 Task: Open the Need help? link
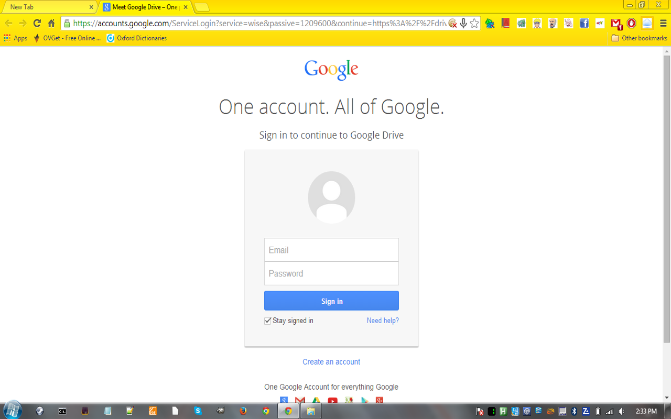(x=383, y=321)
